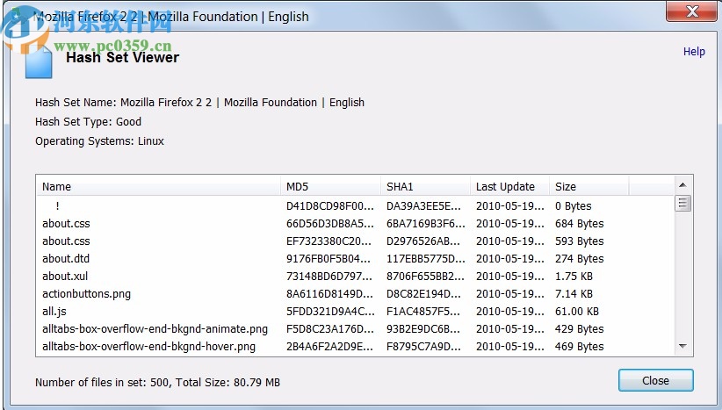The height and width of the screenshot is (410, 722).
Task: Click the scrollbar down arrow
Action: [x=682, y=346]
